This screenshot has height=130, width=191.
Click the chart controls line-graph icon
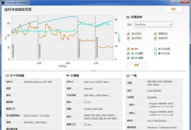128,17
